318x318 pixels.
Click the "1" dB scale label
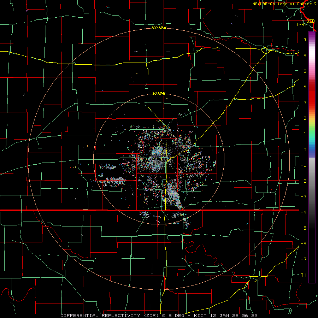tap(305, 134)
